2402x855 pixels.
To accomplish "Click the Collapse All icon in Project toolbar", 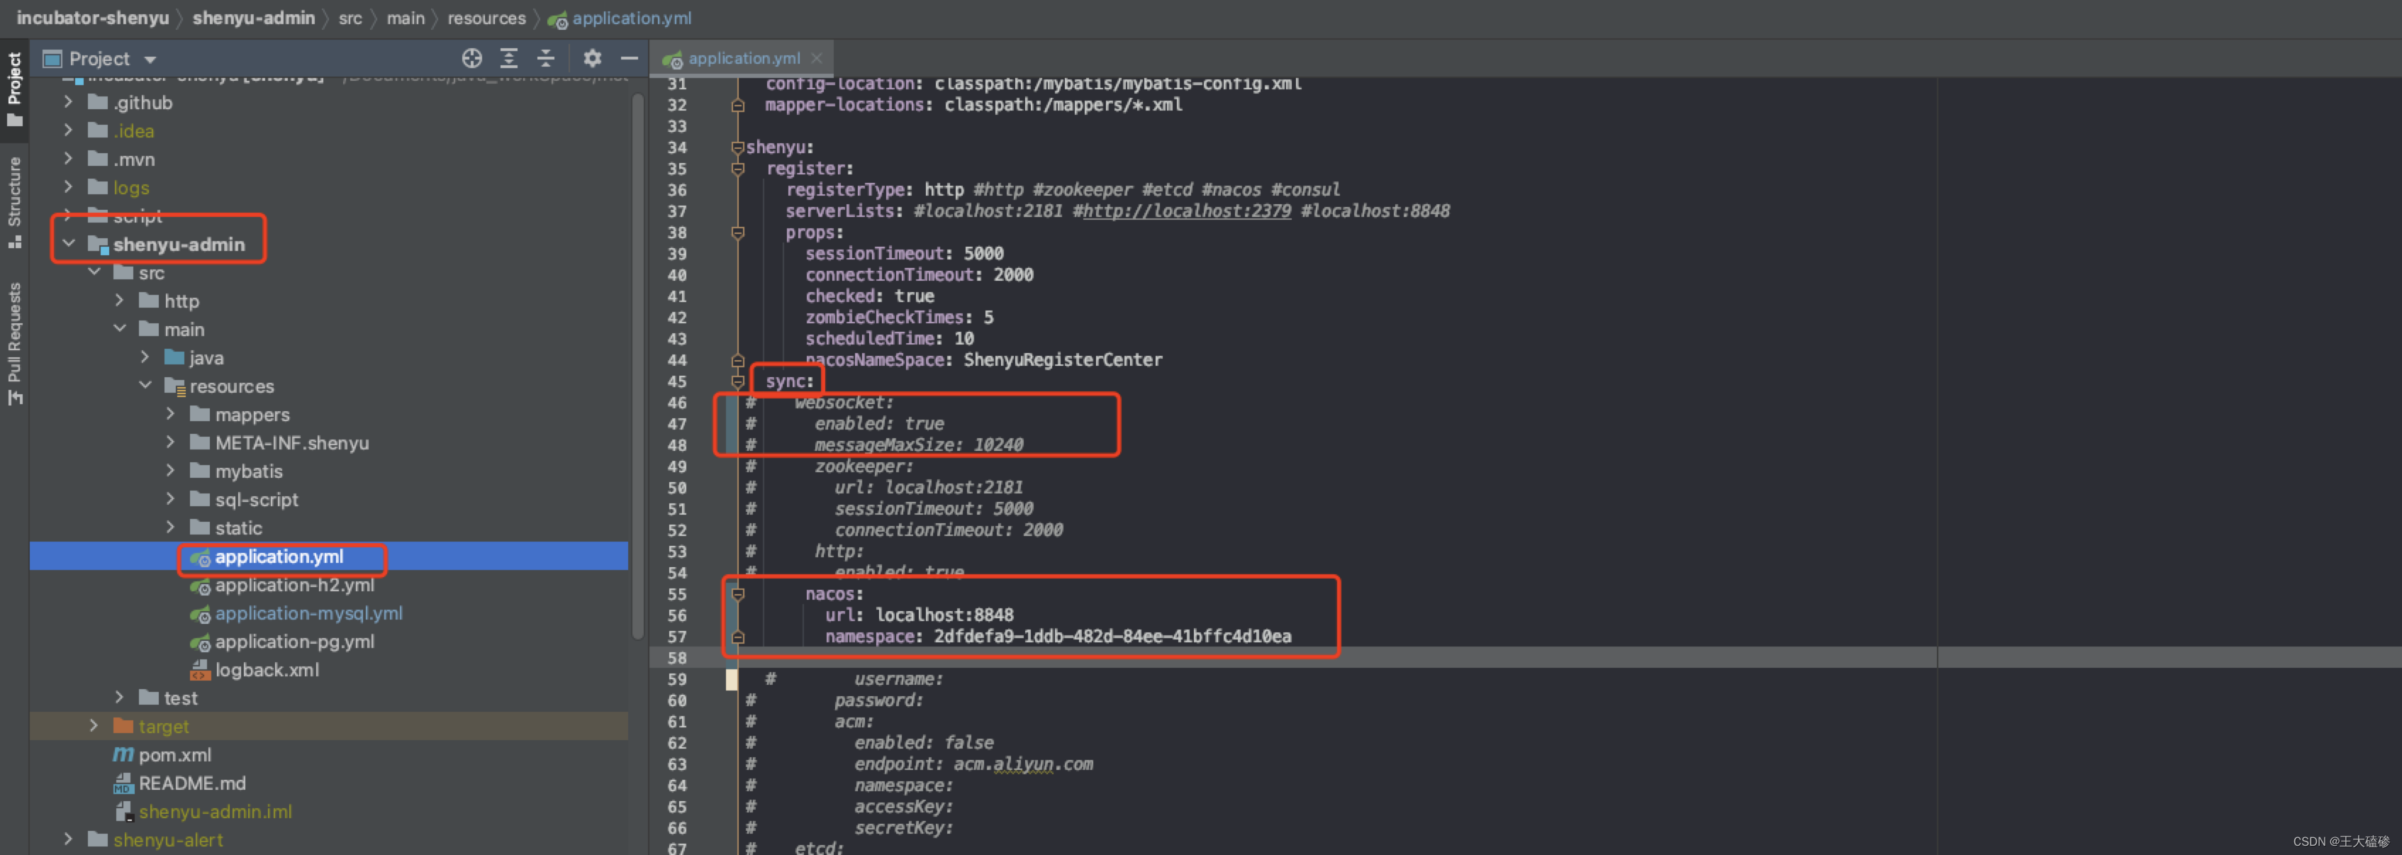I will [547, 59].
